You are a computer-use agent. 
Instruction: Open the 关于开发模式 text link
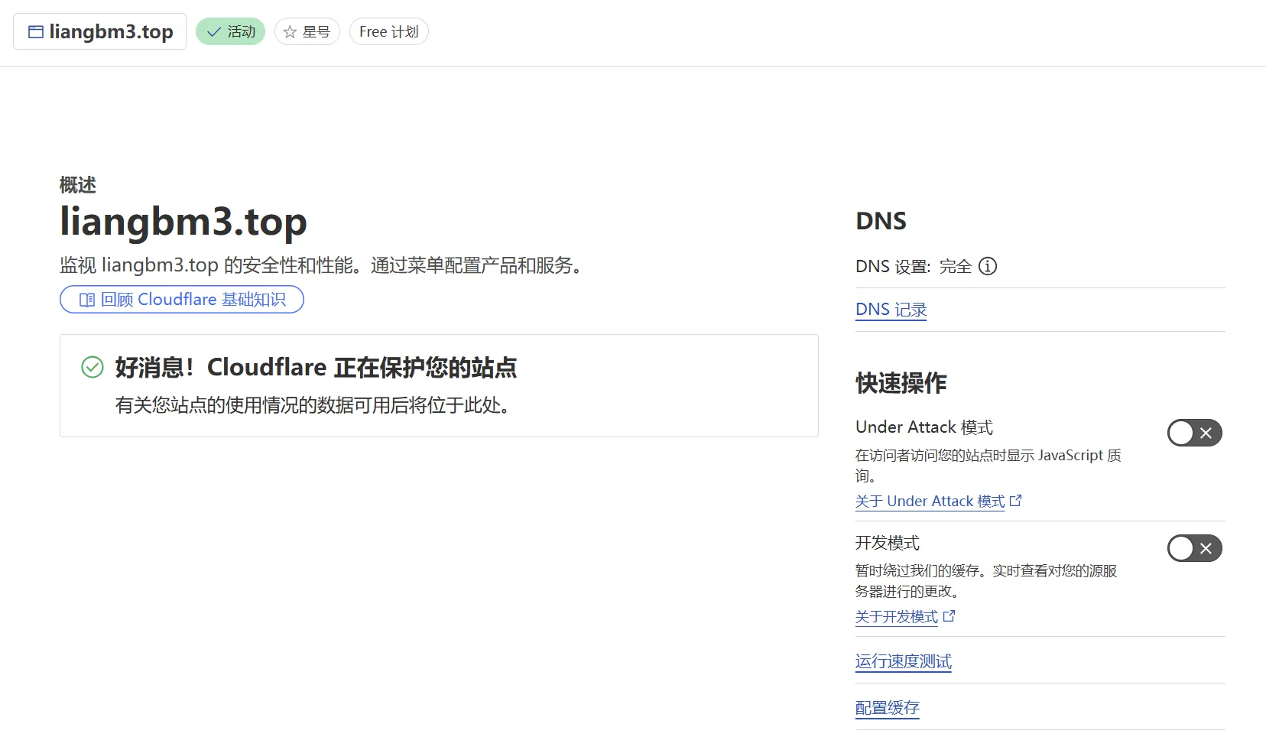click(x=896, y=617)
